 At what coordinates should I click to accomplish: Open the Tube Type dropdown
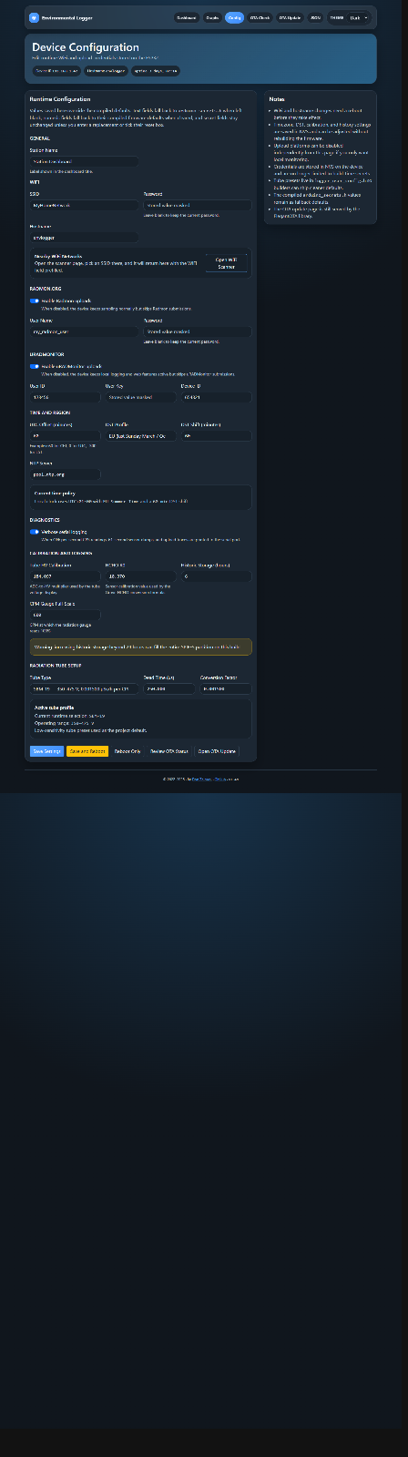(x=83, y=689)
